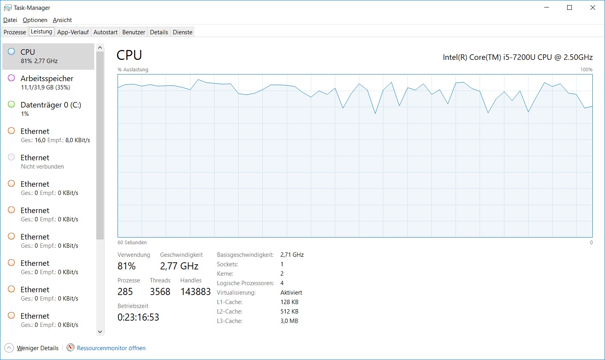605x360 pixels.
Task: Switch to the App-Verlauf tab
Action: (73, 32)
